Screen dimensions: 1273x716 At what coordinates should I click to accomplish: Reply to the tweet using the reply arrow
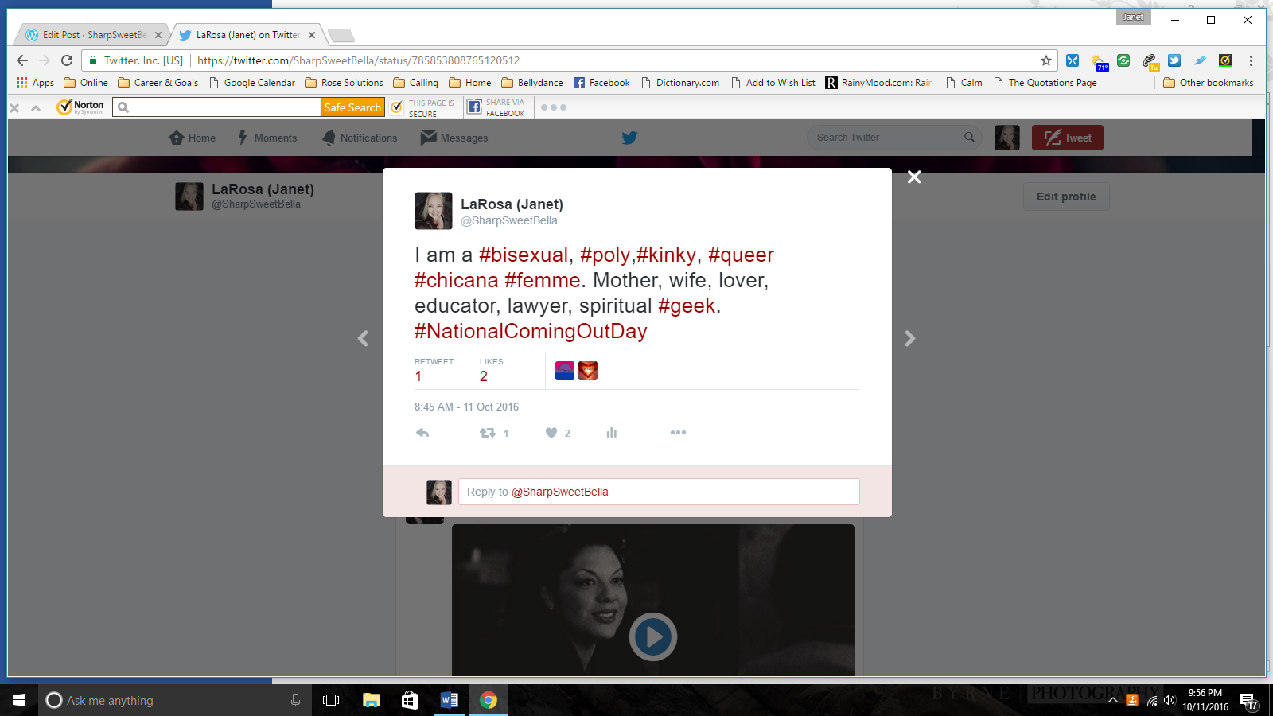422,432
